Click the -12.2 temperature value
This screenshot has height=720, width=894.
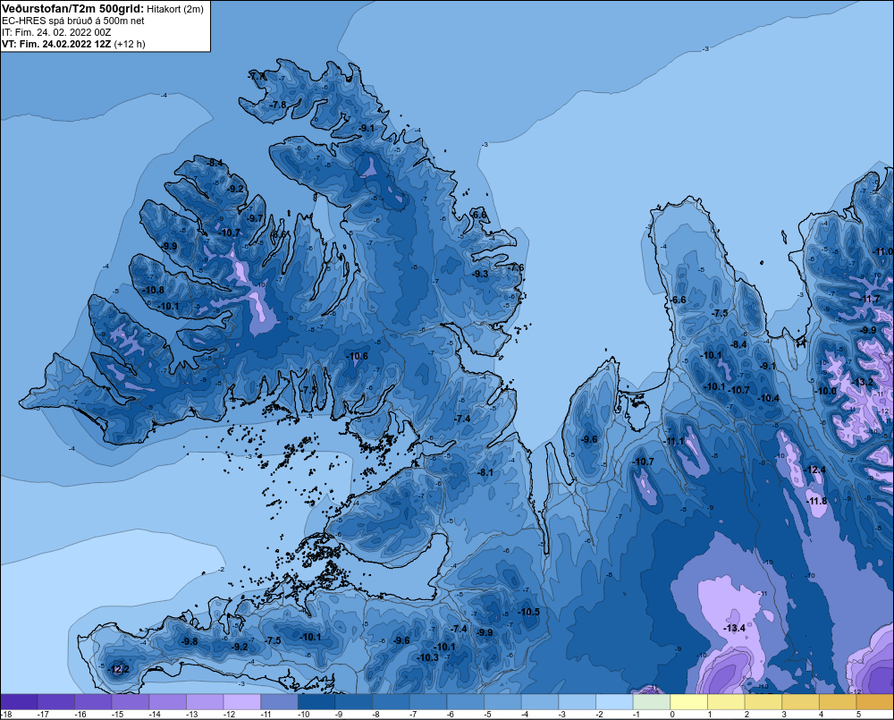coord(119,669)
